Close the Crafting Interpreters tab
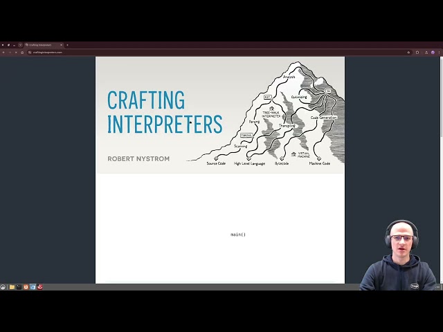443x332 pixels. [61, 45]
